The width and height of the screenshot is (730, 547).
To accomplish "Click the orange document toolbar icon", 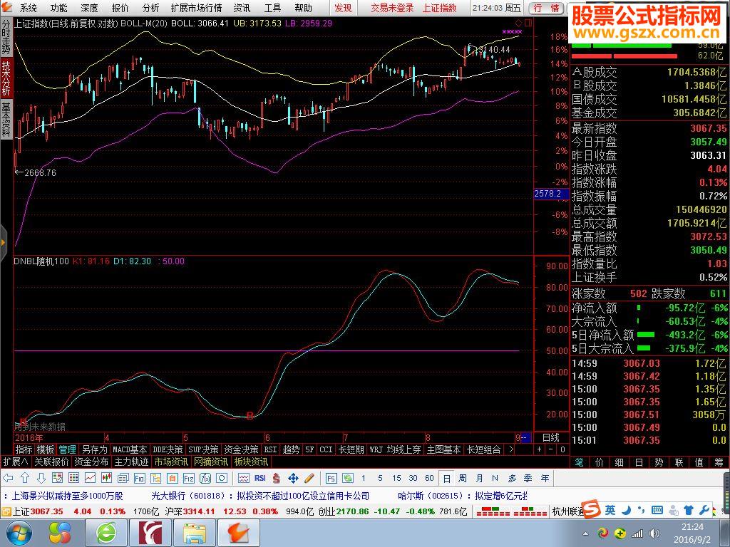I will pyautogui.click(x=173, y=478).
